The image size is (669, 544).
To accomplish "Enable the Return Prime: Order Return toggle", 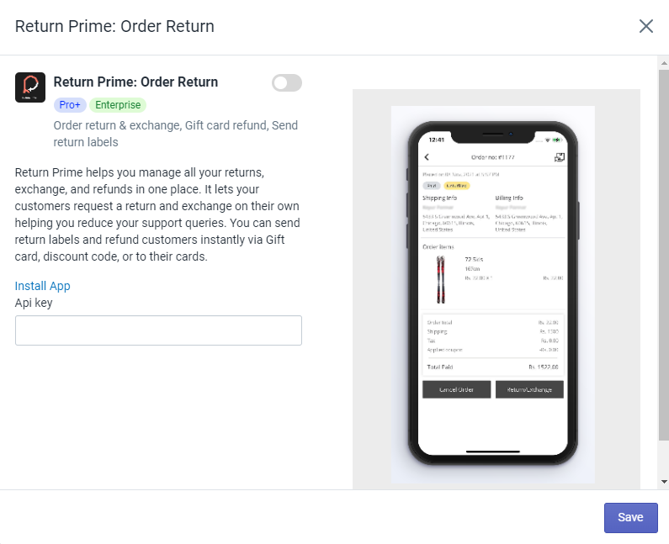I will 287,82.
